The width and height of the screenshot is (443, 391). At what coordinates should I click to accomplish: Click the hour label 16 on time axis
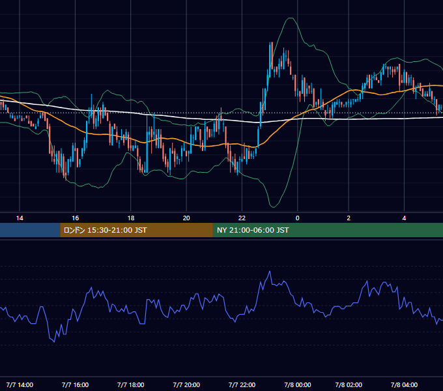[x=75, y=218]
